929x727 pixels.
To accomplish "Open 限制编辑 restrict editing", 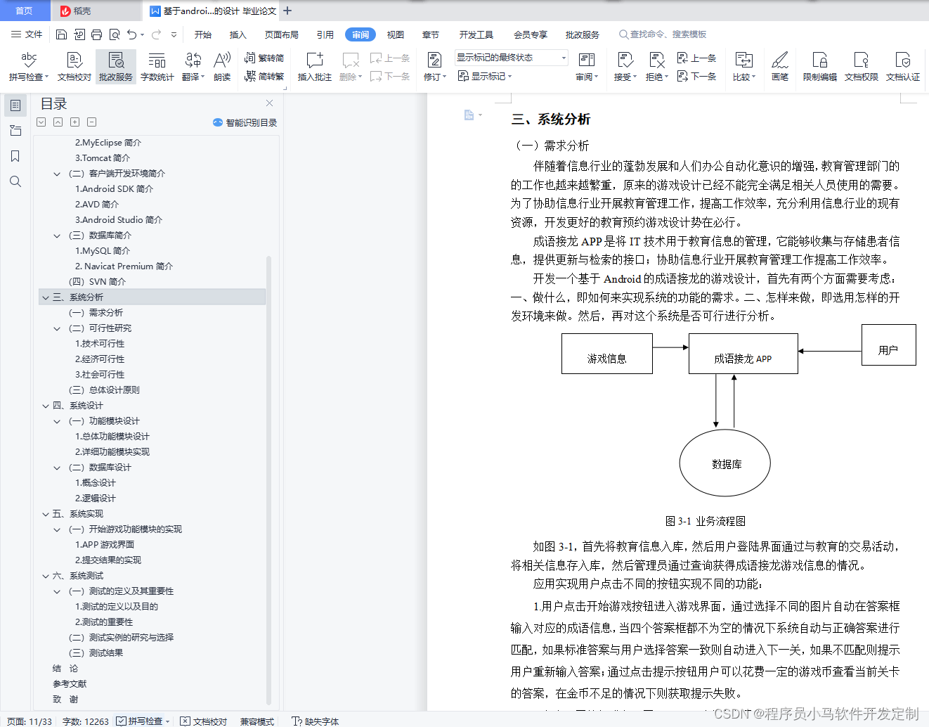I will [x=820, y=67].
